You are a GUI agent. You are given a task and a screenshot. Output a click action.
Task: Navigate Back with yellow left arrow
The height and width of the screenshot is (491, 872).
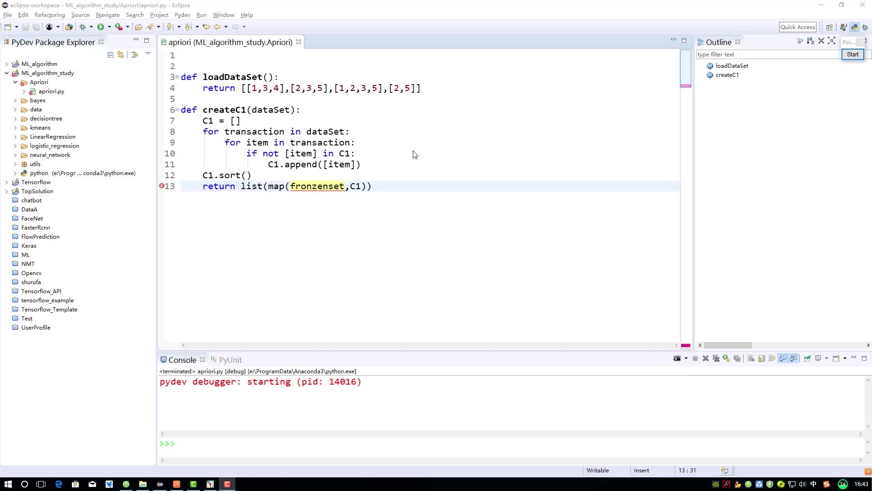[217, 27]
